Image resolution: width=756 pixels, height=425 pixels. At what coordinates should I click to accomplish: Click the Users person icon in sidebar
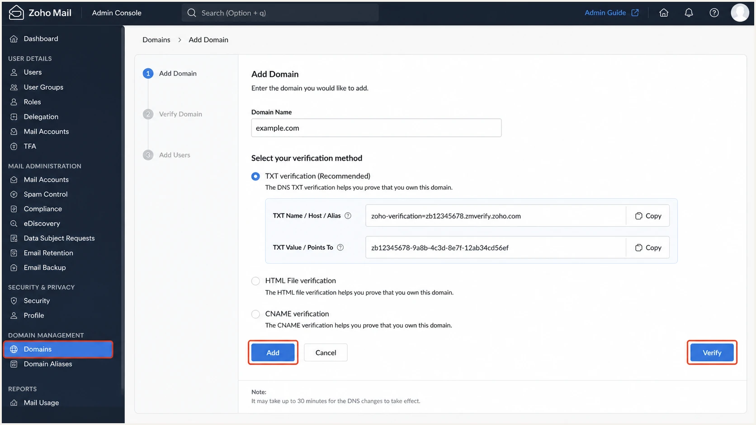[14, 72]
